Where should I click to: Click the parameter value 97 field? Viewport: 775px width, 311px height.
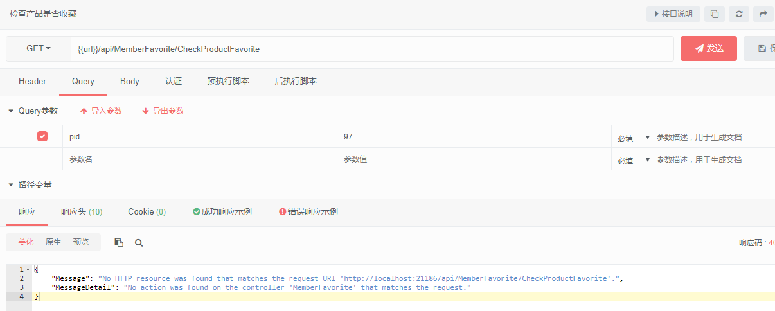[474, 137]
